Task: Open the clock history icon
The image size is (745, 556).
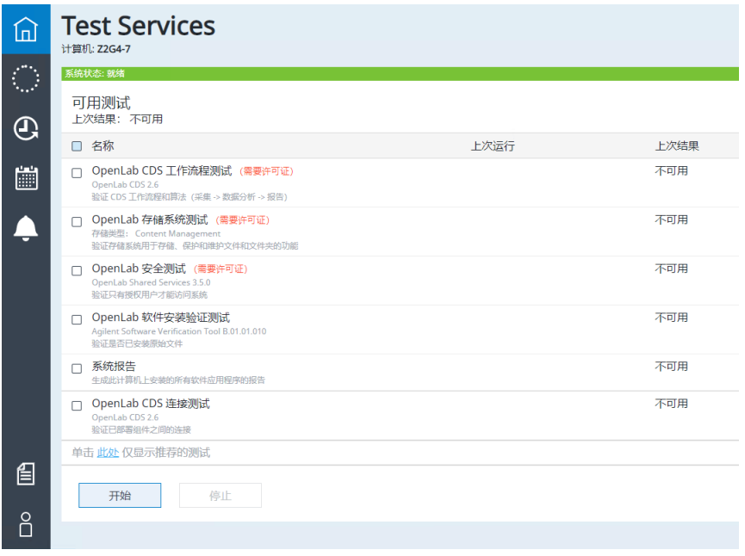Action: (x=26, y=129)
